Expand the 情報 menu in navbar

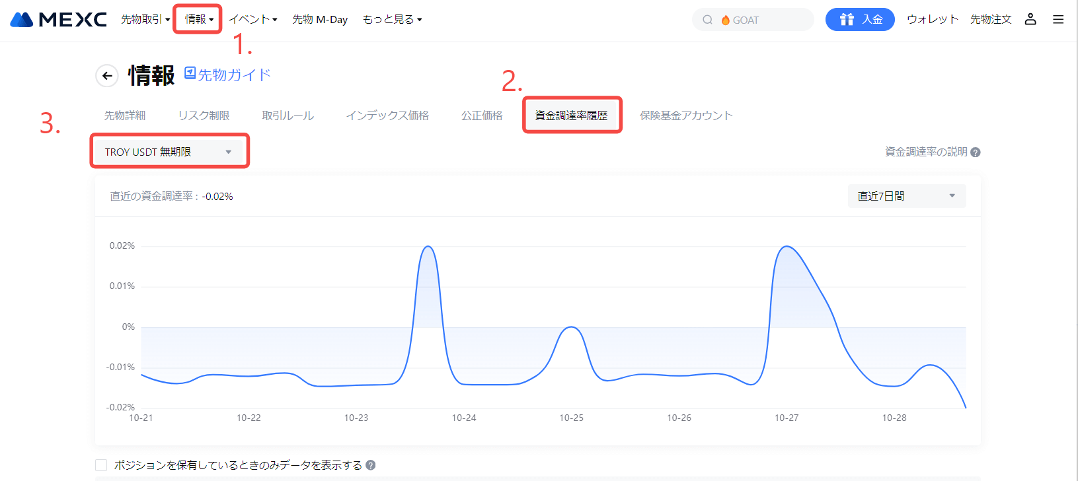(198, 20)
